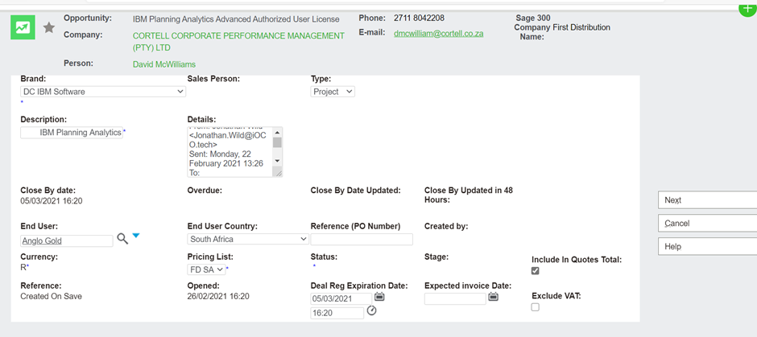Open Deal Reg Expiration Date calendar
The height and width of the screenshot is (337, 757).
click(x=379, y=298)
